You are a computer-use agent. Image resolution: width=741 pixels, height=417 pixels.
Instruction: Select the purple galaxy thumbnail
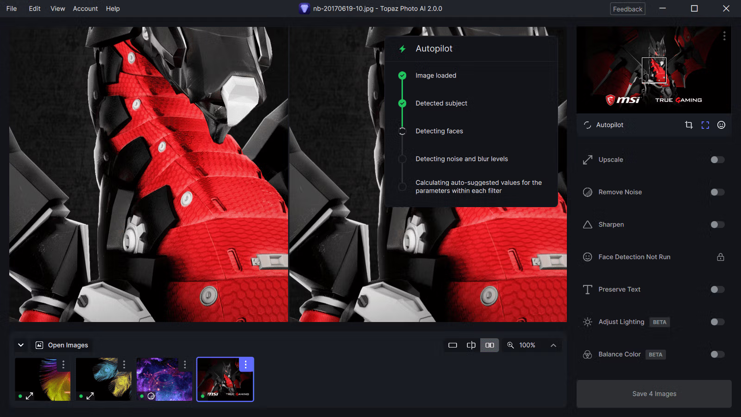pyautogui.click(x=164, y=379)
